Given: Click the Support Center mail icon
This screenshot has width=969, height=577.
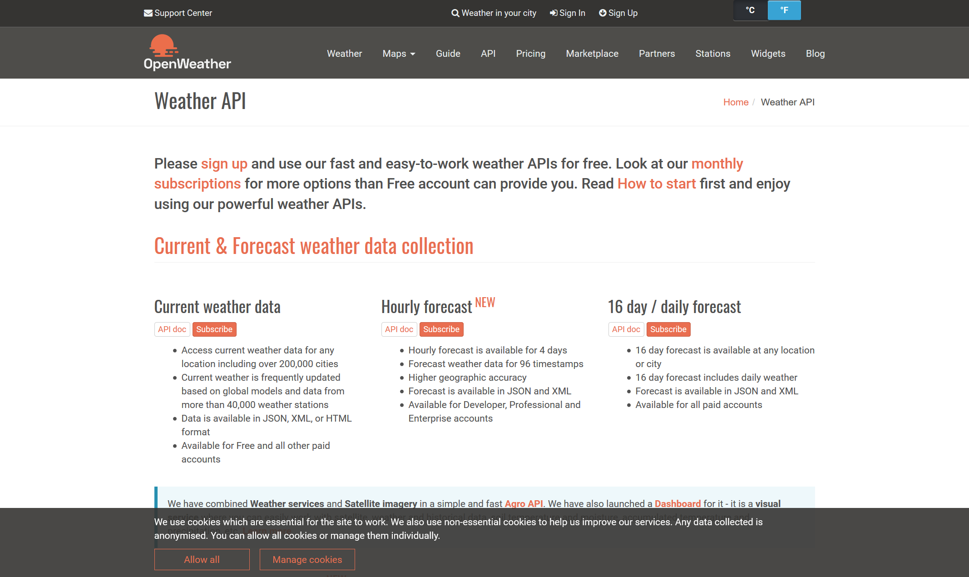Looking at the screenshot, I should pos(148,12).
